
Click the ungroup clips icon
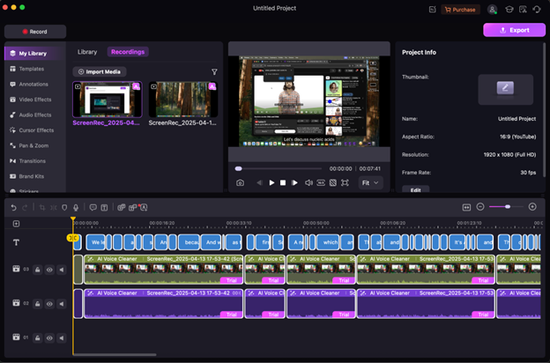pos(132,208)
